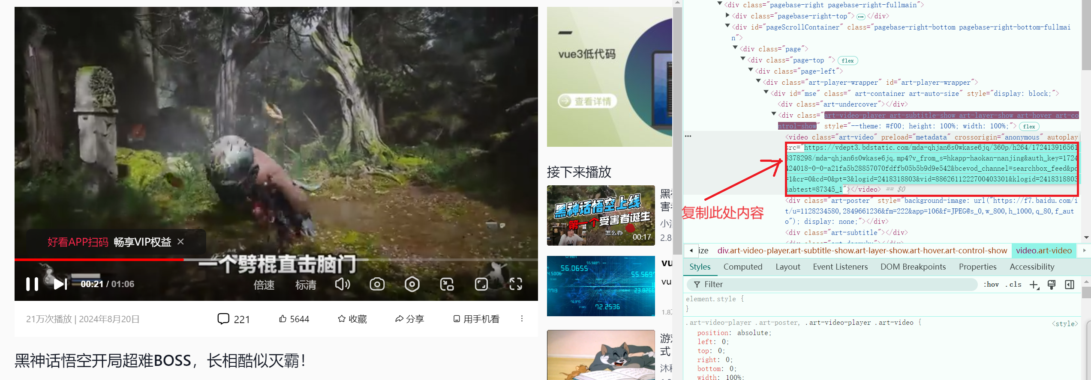Select the art-subtitle div line
This screenshot has width=1091, height=380.
click(x=847, y=233)
